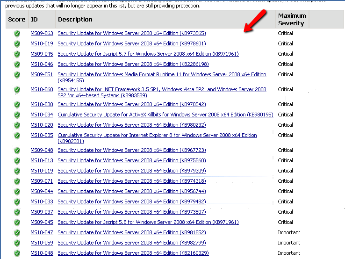Click the shield icon beside MS09-037
Image resolution: width=345 pixels, height=259 pixels.
click(17, 212)
